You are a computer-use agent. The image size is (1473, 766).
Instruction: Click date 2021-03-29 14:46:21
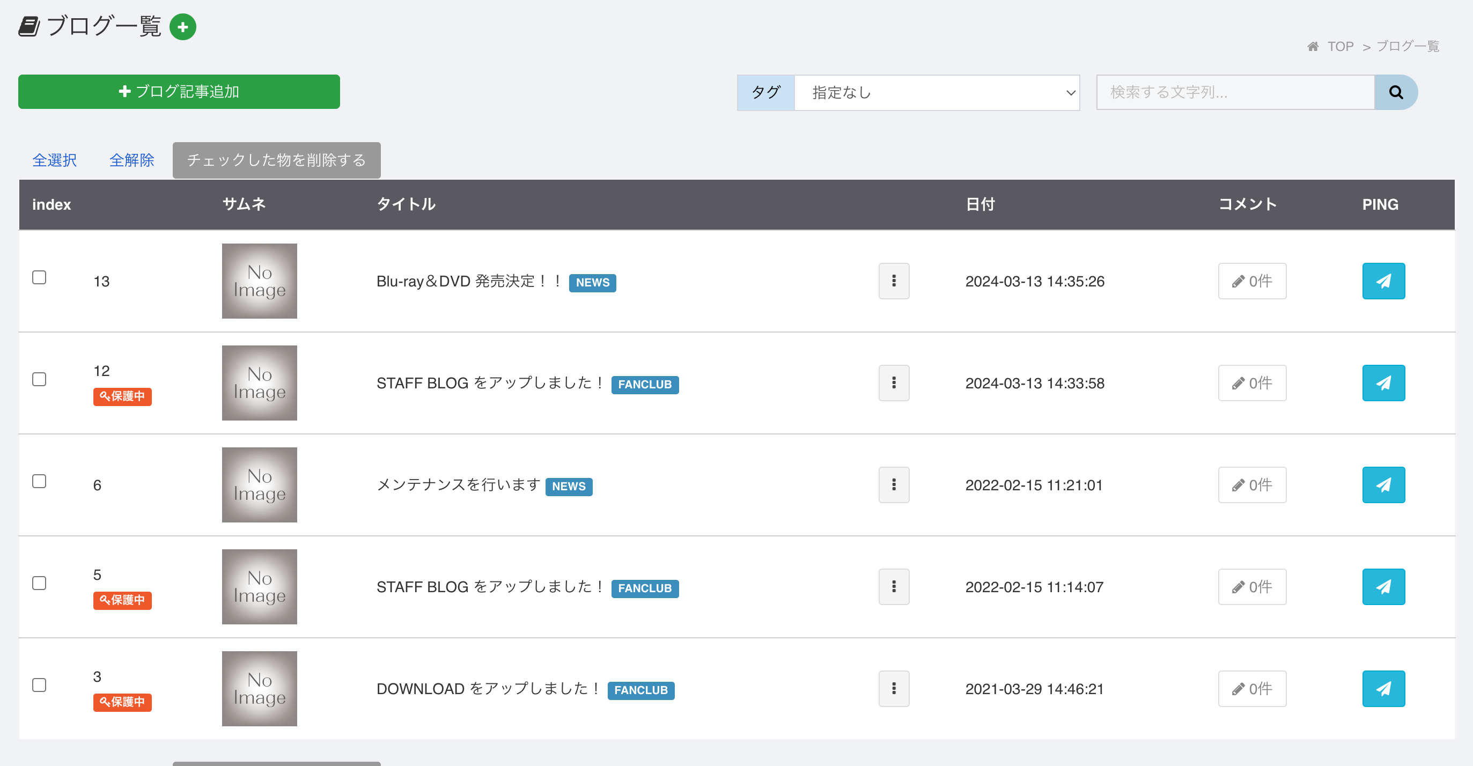[1034, 689]
